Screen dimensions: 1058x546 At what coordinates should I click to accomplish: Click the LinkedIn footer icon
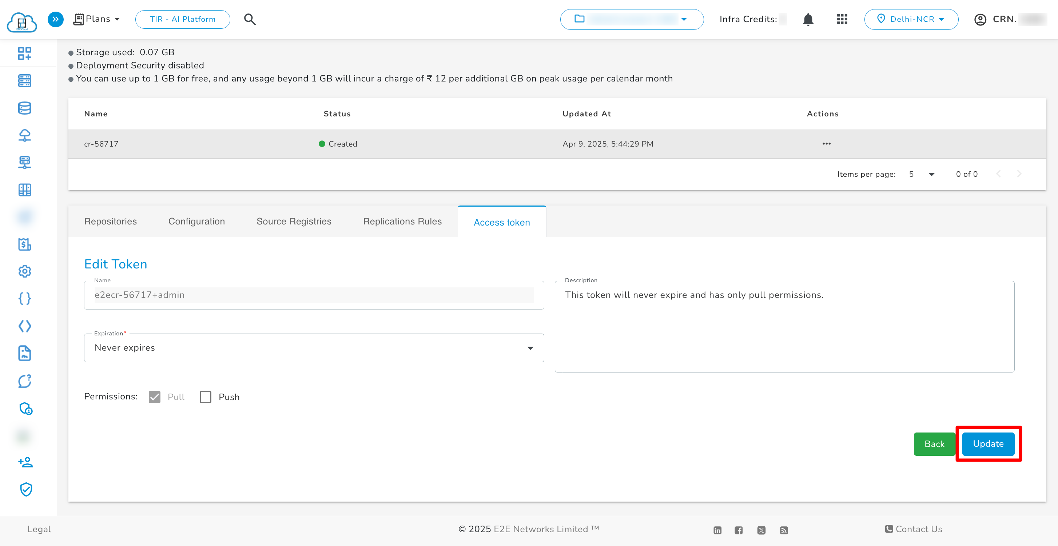click(x=717, y=530)
